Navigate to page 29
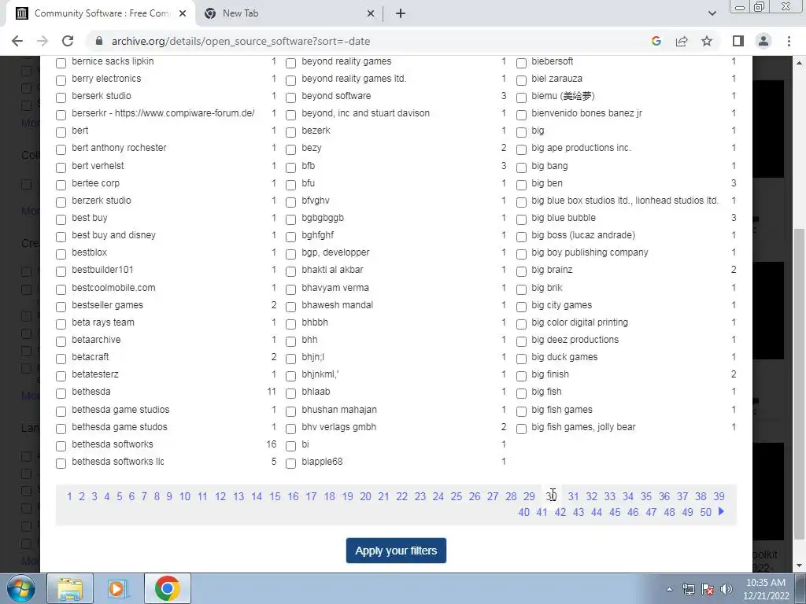 (529, 497)
